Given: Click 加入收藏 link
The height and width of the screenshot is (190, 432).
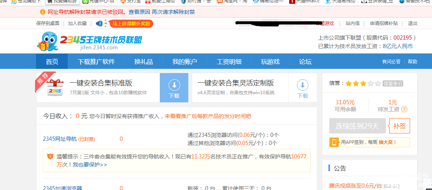Looking at the screenshot, I should pyautogui.click(x=77, y=23).
